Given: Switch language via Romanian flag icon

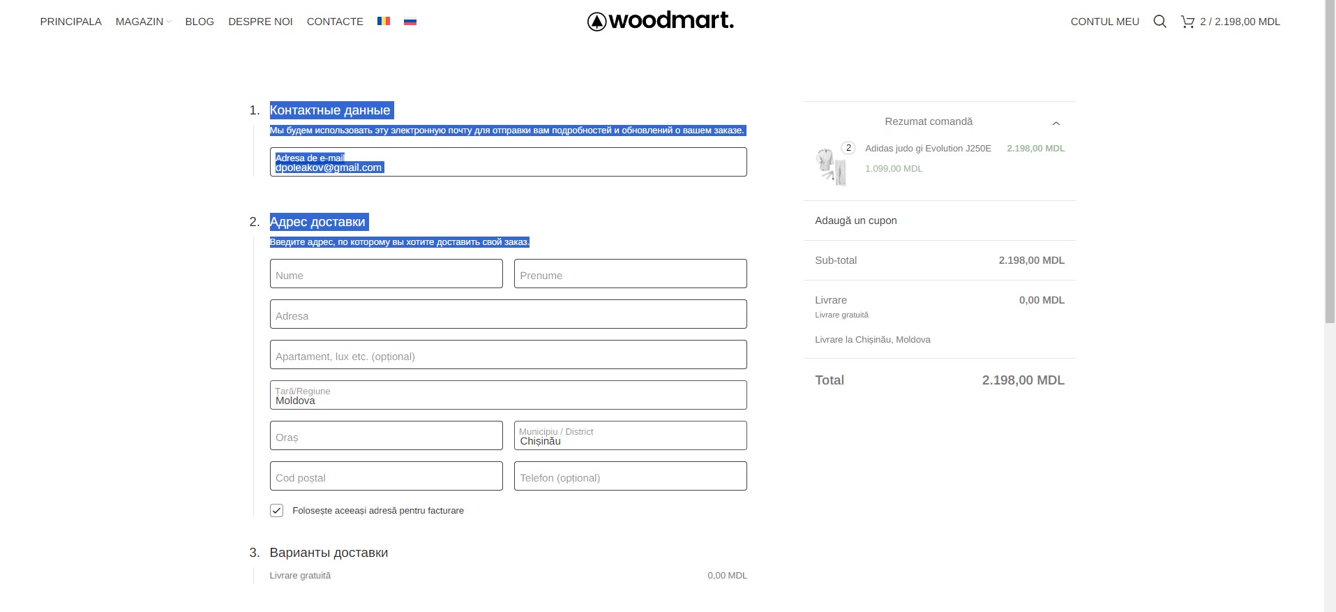Looking at the screenshot, I should click(384, 21).
